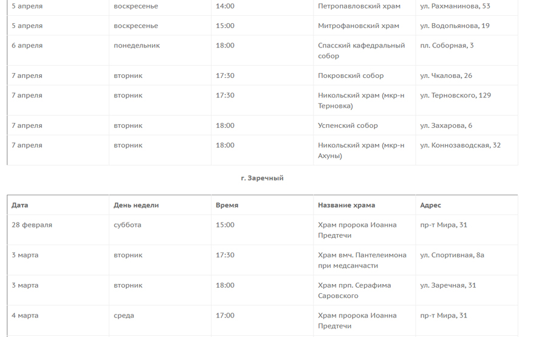The image size is (547, 337).
Task: Select "Храм вмч. Пантелеимона при медсанчасти" entry
Action: pyautogui.click(x=362, y=260)
